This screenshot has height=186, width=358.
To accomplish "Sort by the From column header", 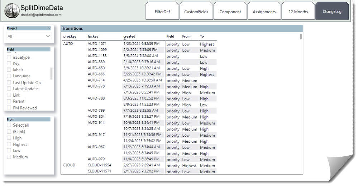I will 186,36.
